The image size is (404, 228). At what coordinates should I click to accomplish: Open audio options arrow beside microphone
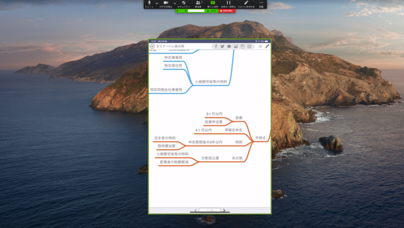coord(156,3)
